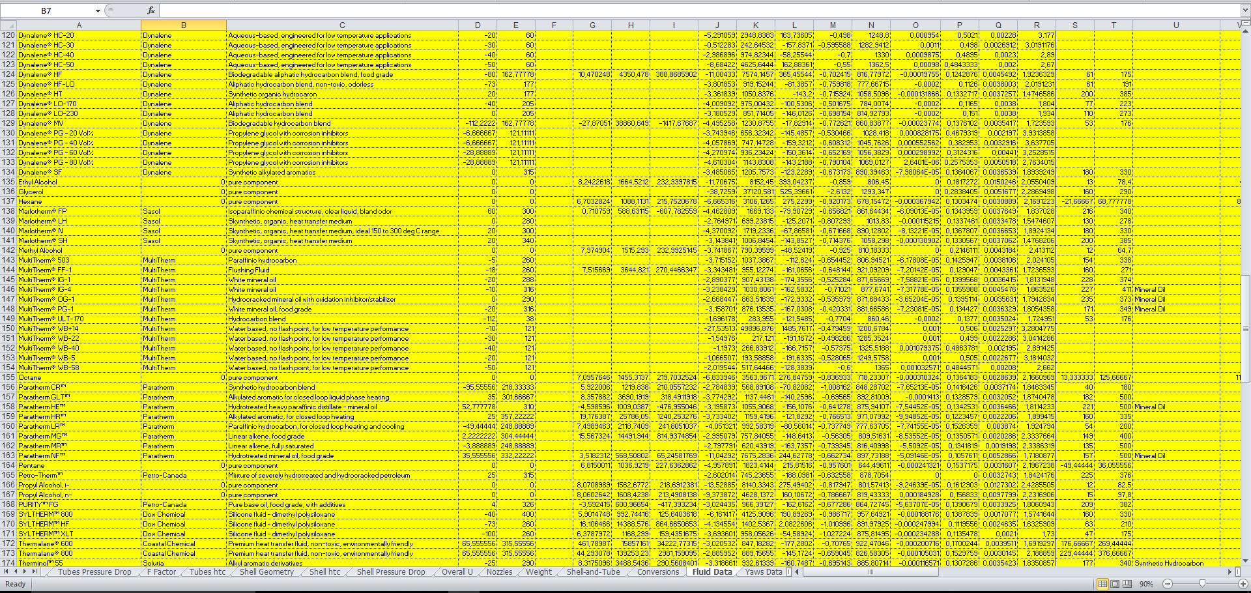Select the cell 'PURITY™ FG'
Viewport: 1251px width, 593px height.
(79, 505)
